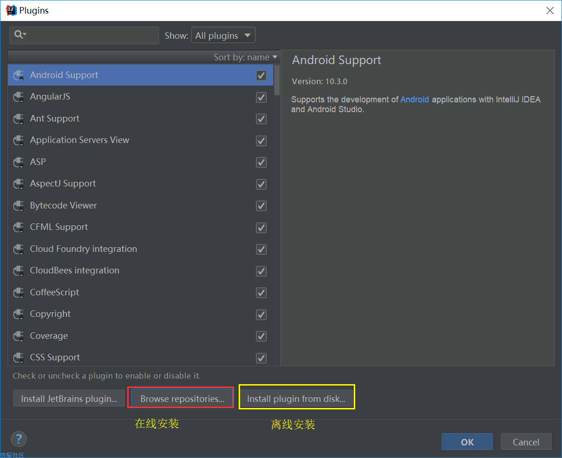Open the Sort by name dropdown

[x=246, y=57]
